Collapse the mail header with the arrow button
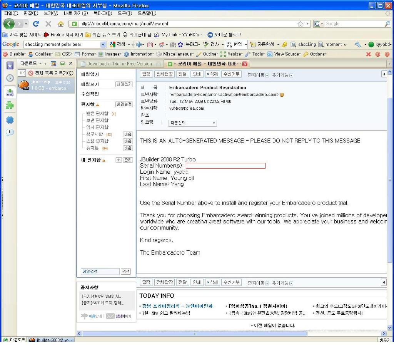The height and width of the screenshot is (354, 394). click(384, 74)
